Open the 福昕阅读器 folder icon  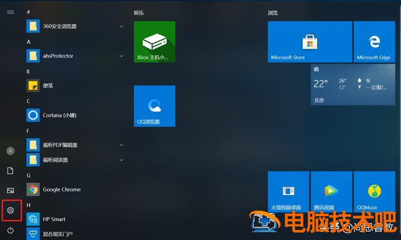tap(33, 159)
